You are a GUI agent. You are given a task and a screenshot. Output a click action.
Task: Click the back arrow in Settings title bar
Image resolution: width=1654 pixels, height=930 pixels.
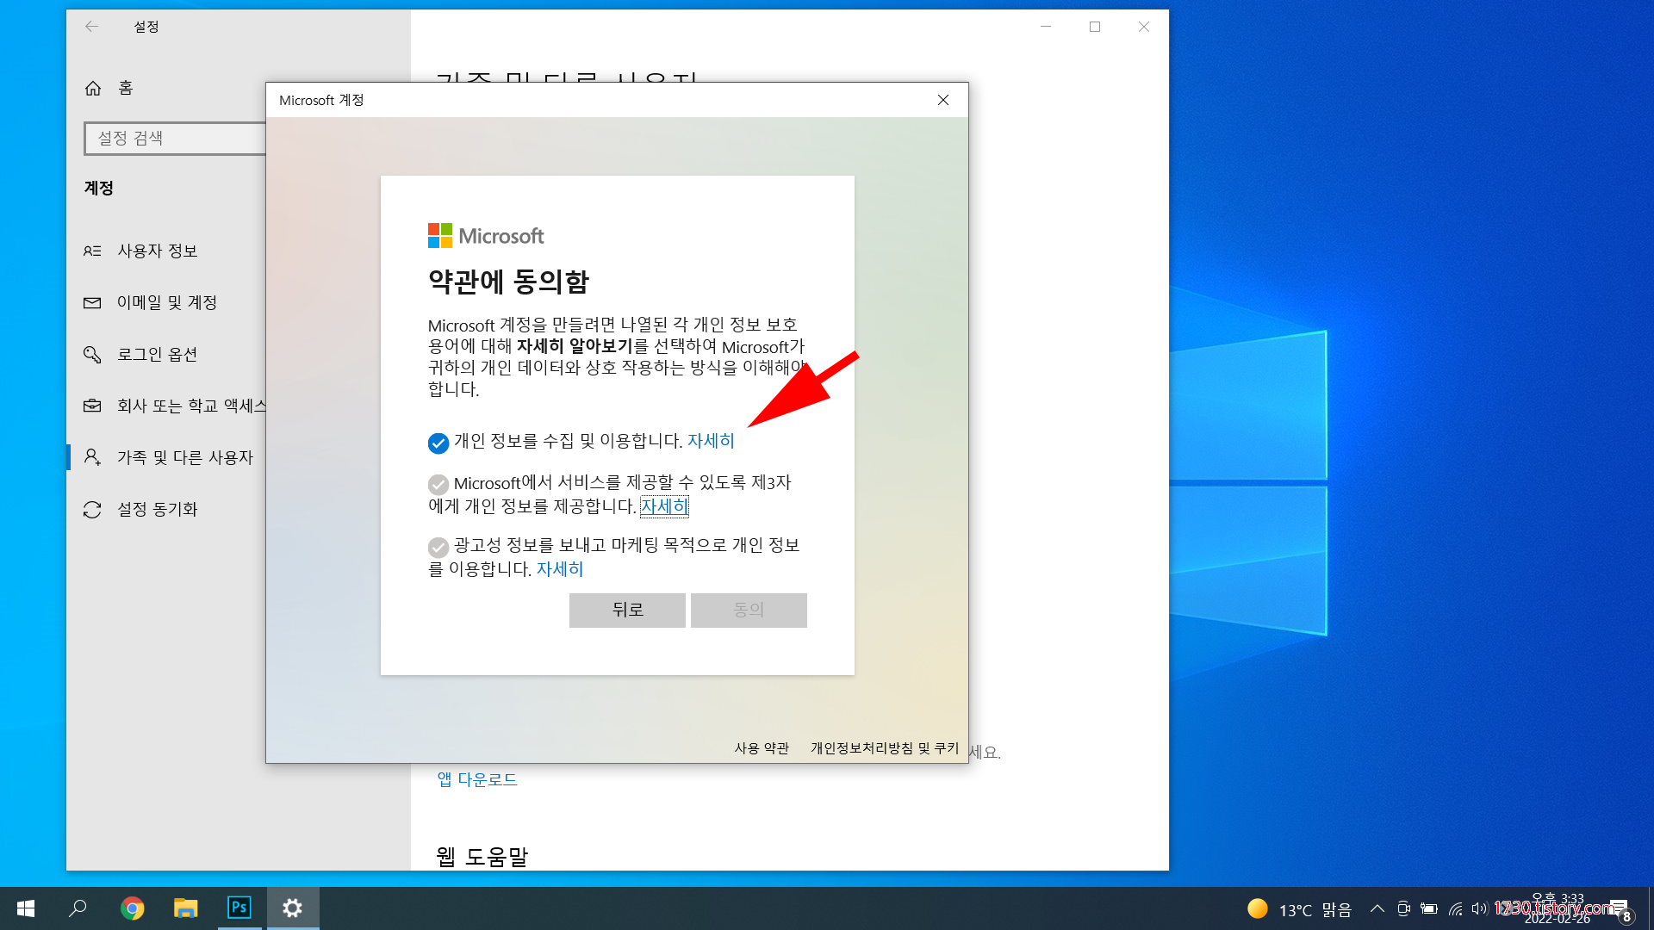(x=91, y=27)
